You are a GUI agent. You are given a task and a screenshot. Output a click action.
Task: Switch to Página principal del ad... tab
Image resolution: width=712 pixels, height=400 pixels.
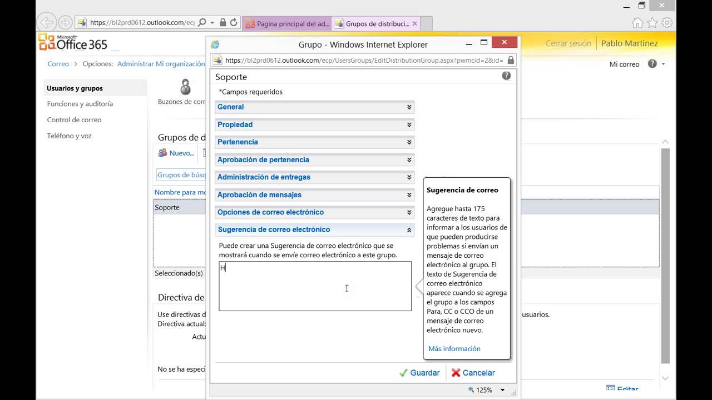click(286, 24)
